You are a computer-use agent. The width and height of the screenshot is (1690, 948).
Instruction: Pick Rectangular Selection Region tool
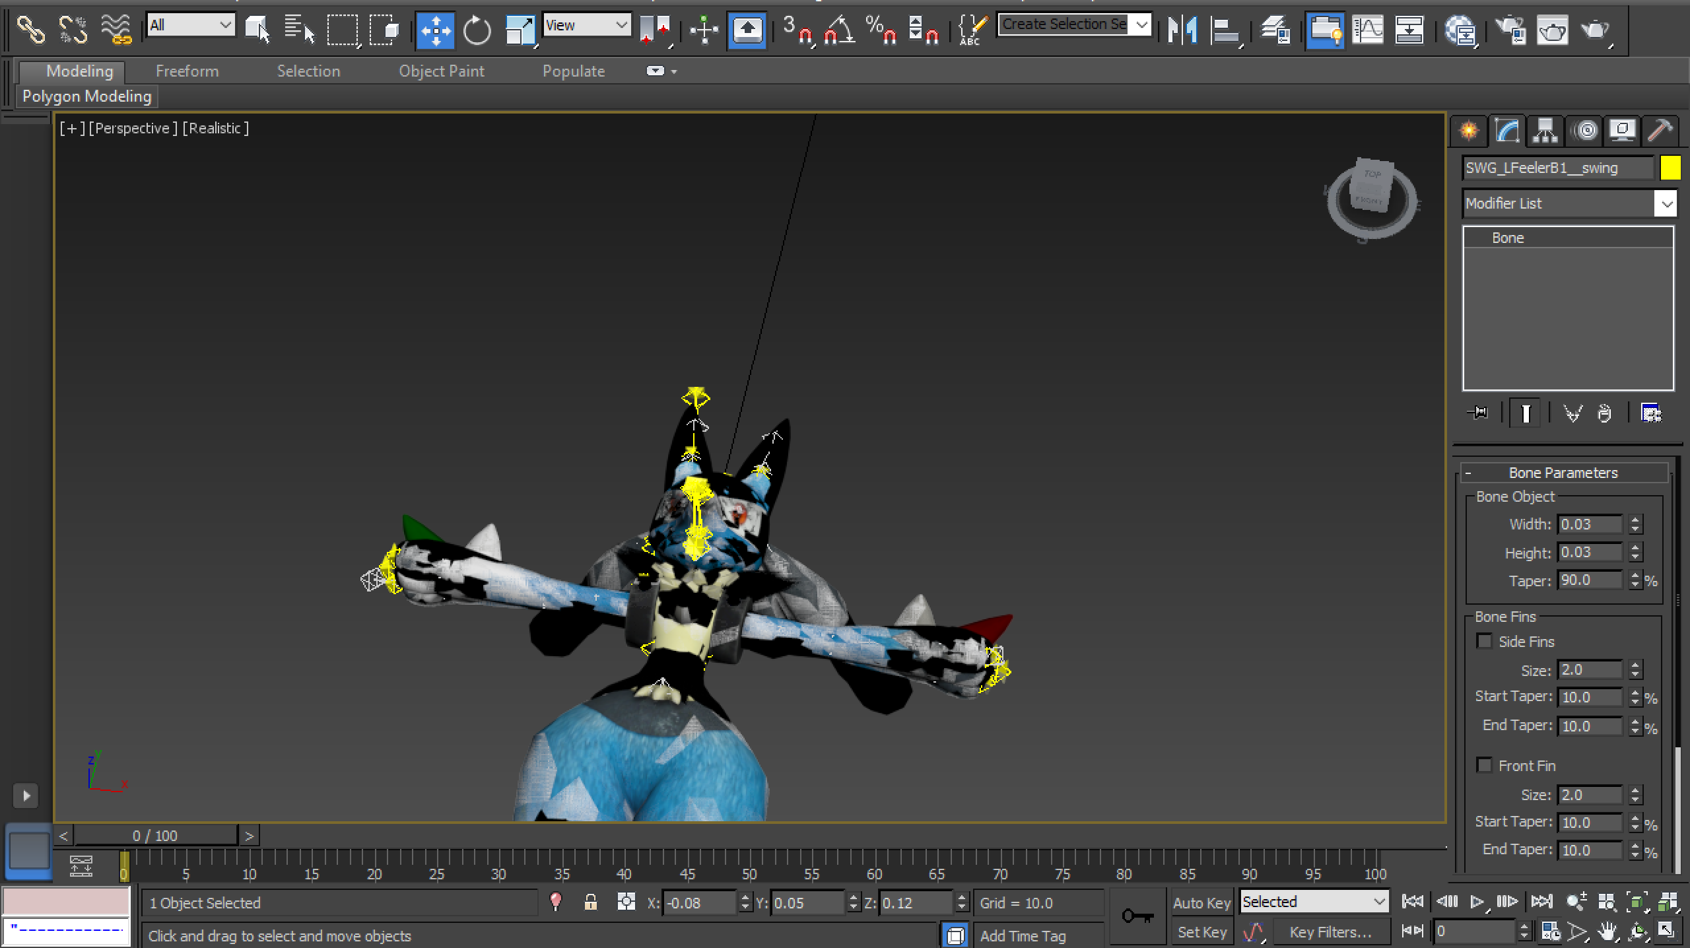[x=343, y=30]
